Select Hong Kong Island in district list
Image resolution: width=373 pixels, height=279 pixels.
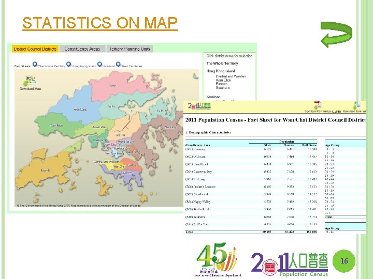coord(221,71)
